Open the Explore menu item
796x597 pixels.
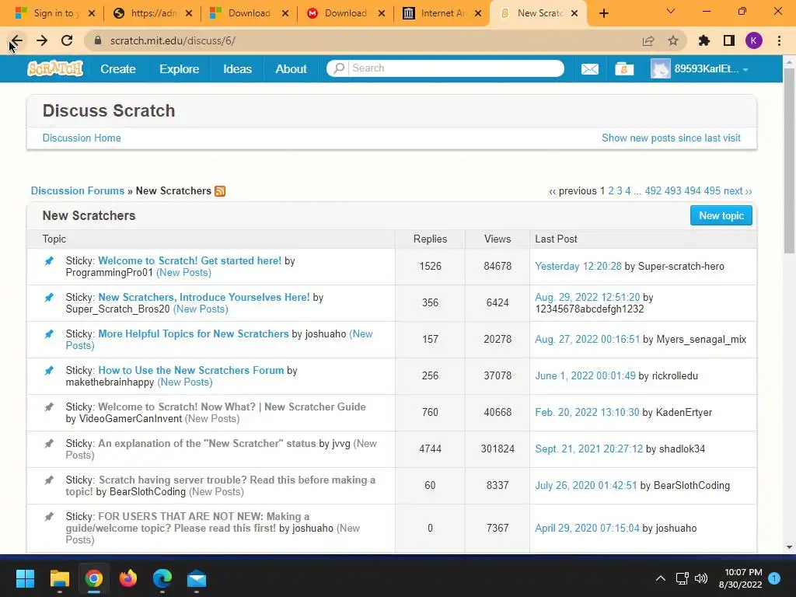(180, 69)
